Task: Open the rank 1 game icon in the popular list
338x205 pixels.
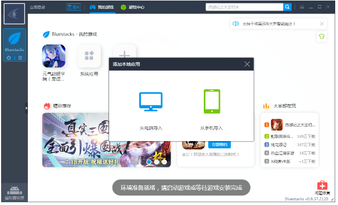Action: pyautogui.click(x=277, y=125)
